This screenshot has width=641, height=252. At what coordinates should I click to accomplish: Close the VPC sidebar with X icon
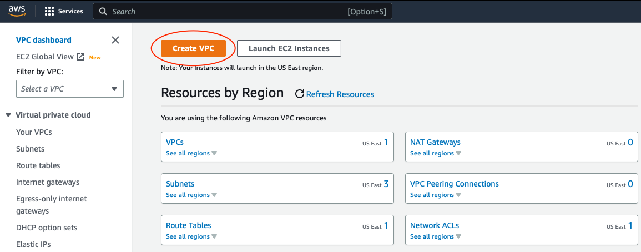[115, 39]
